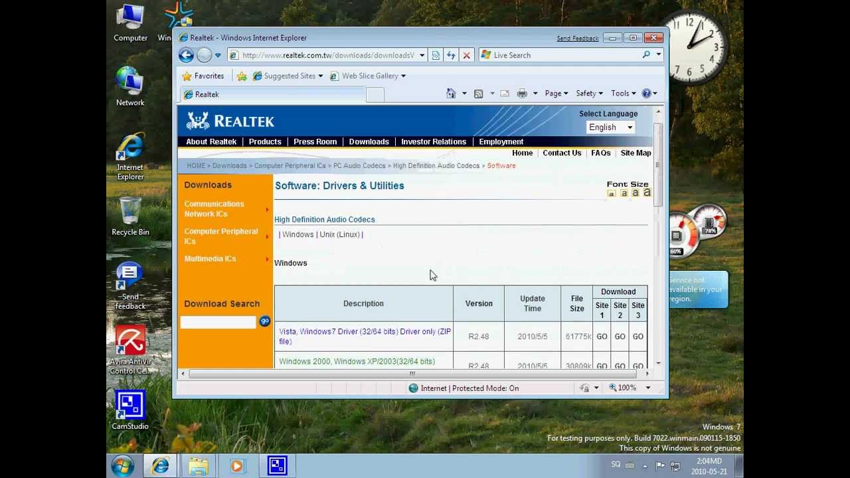Click Add to Favorites Bar icon
This screenshot has height=478, width=850.
[x=242, y=76]
